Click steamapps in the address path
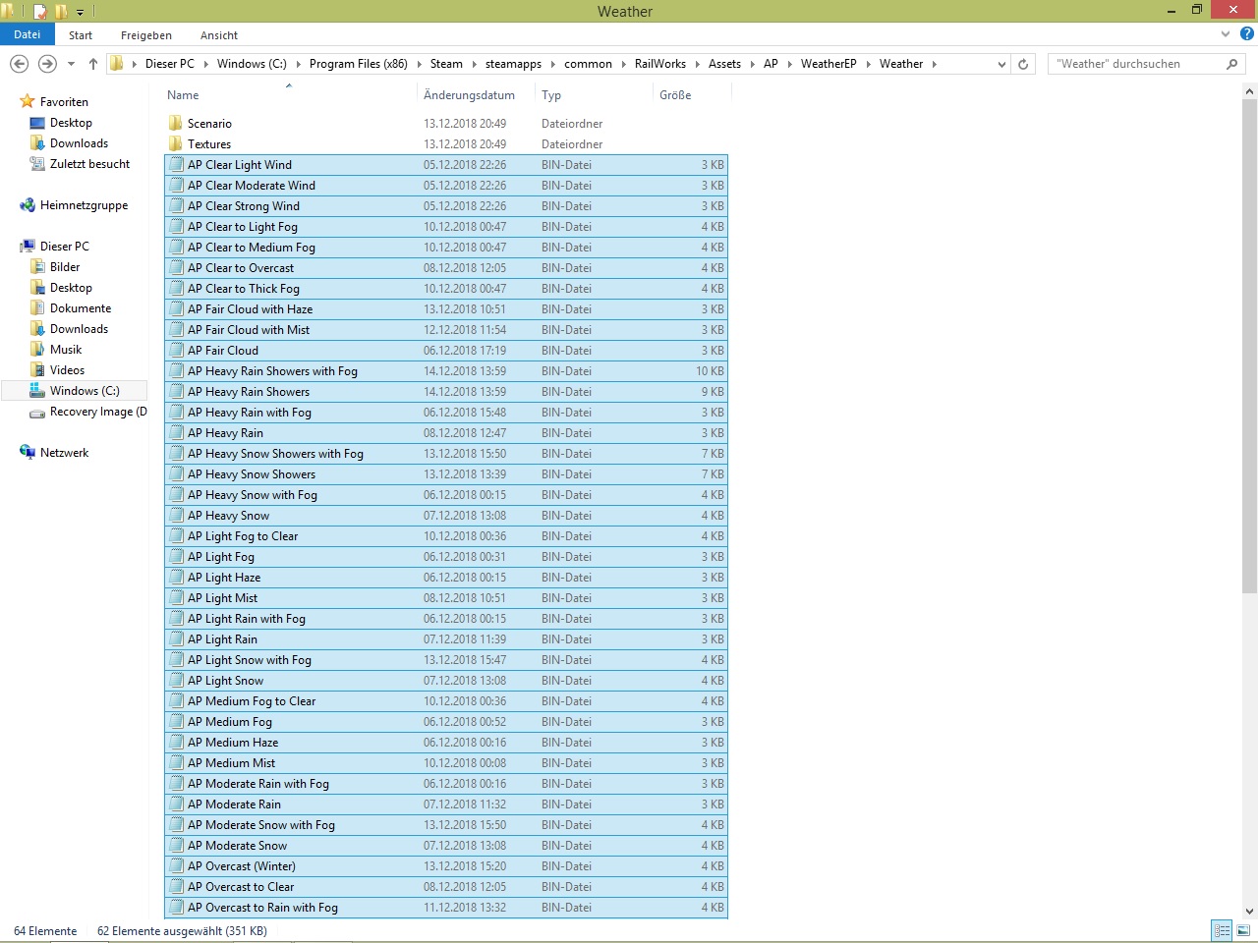This screenshot has height=943, width=1258. pyautogui.click(x=513, y=64)
